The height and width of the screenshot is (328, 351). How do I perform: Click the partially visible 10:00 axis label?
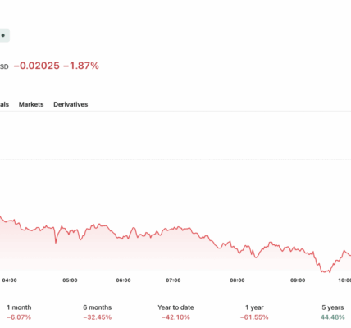pyautogui.click(x=344, y=280)
